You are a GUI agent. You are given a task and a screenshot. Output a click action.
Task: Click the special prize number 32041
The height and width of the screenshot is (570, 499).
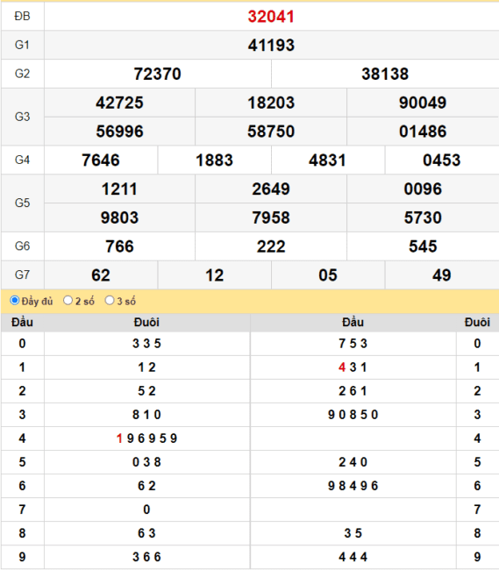271,17
